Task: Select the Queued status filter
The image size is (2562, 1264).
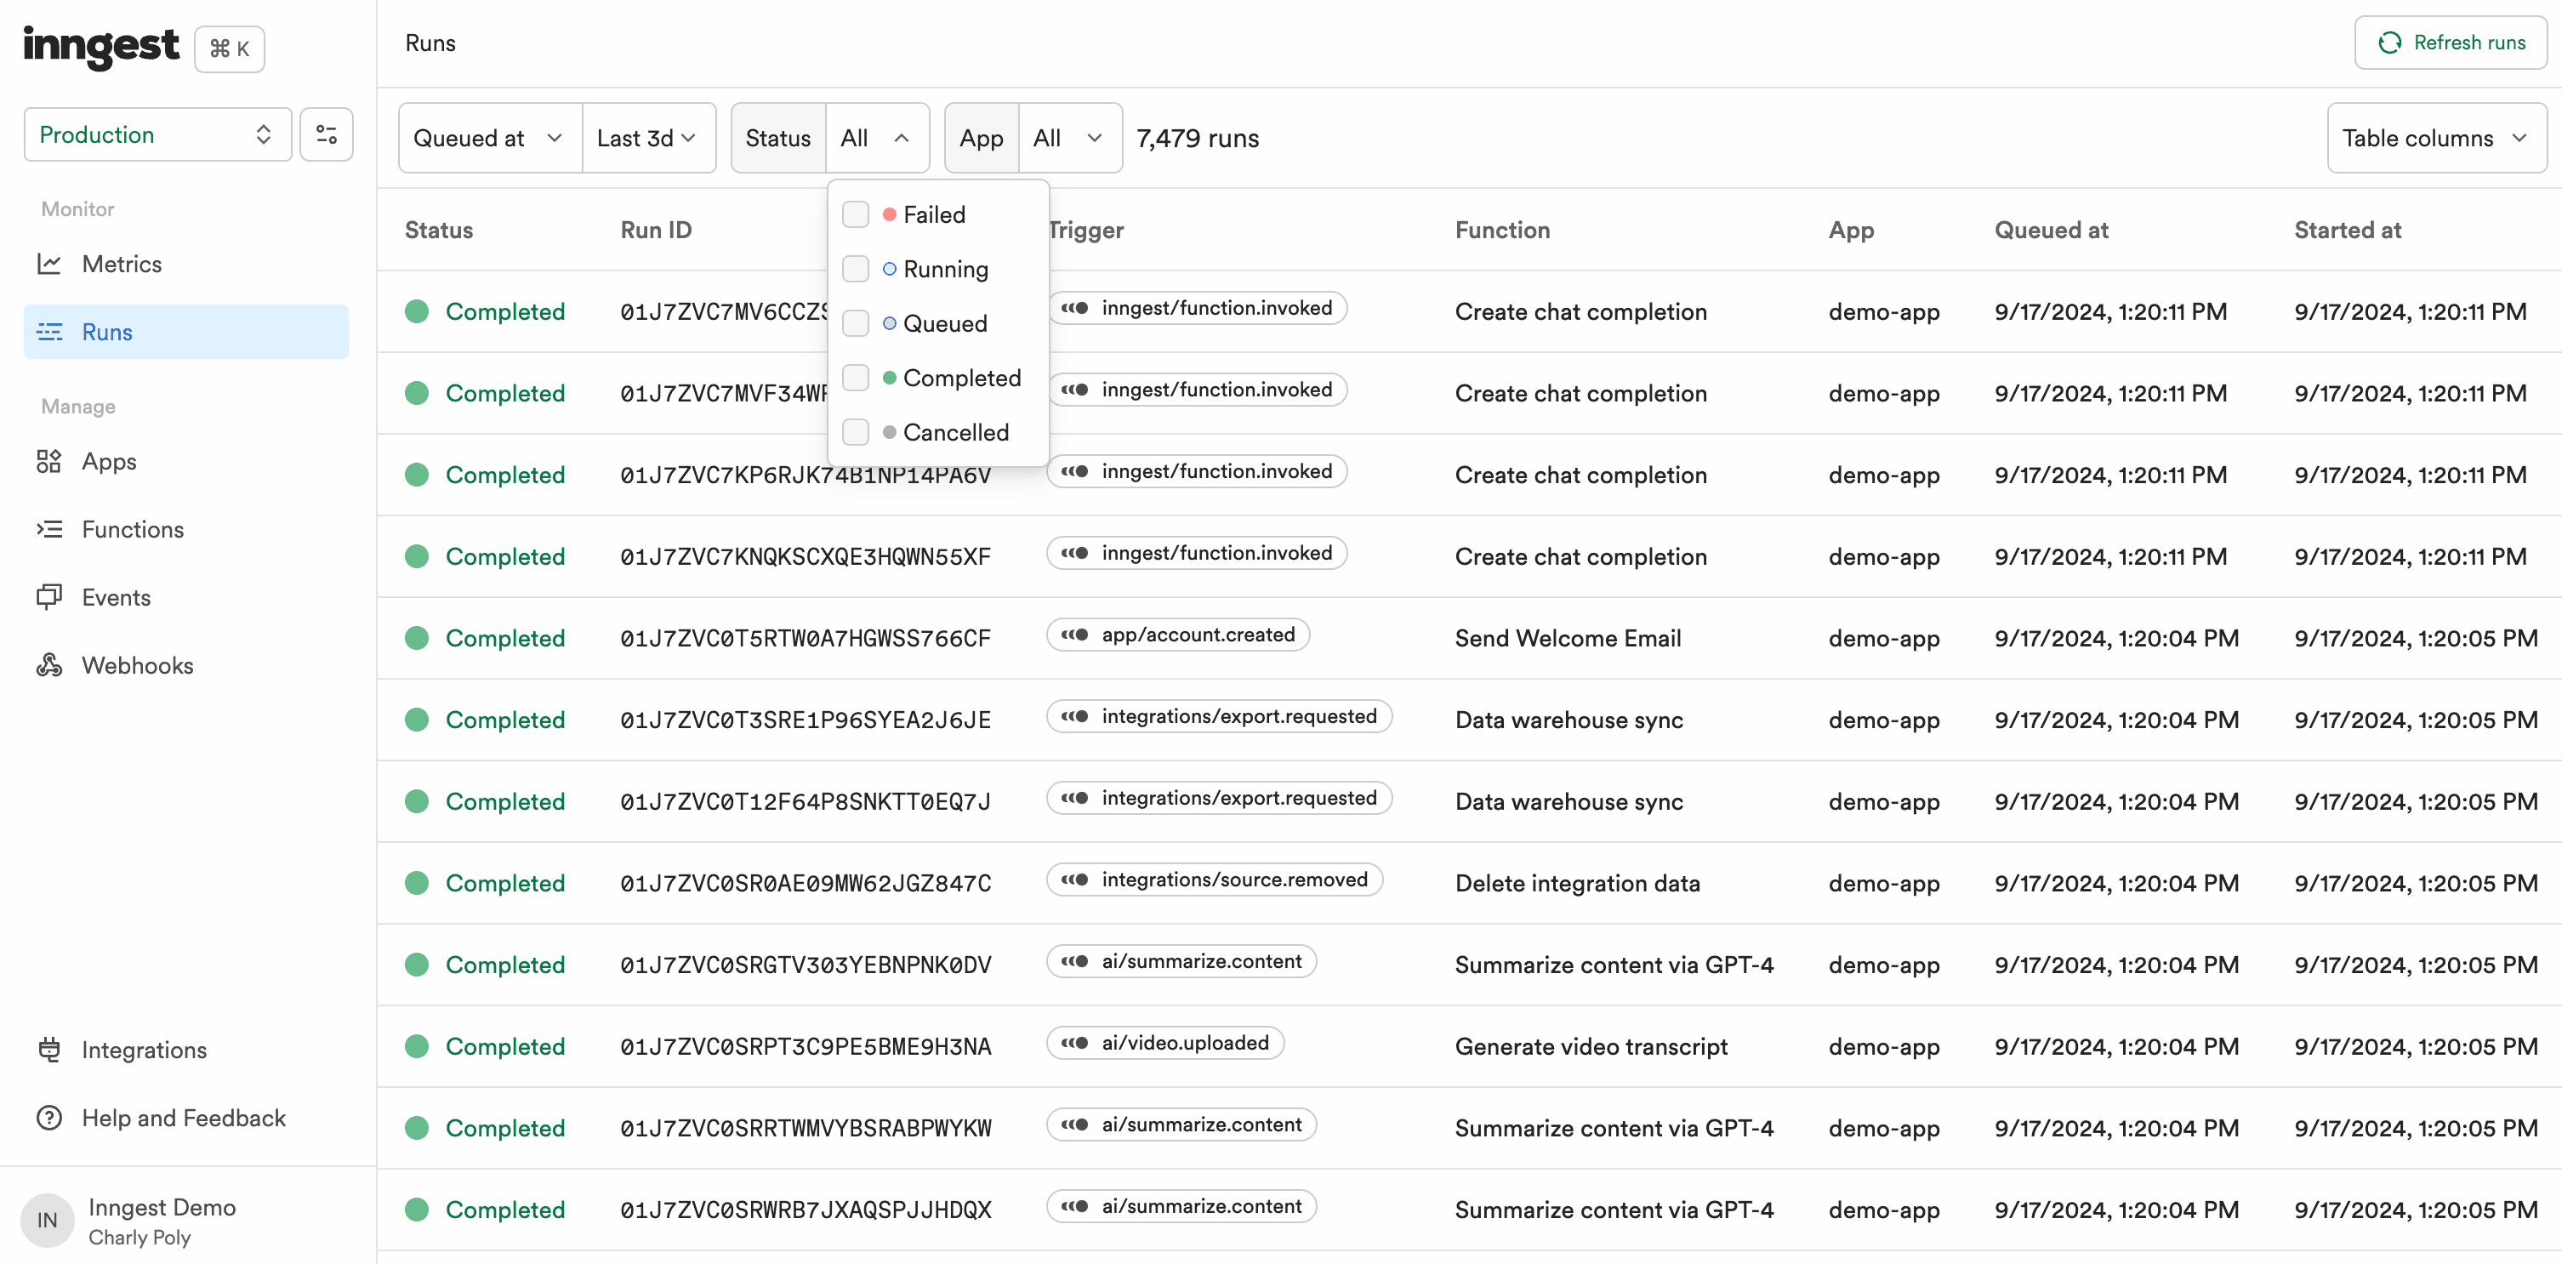Action: [x=857, y=322]
